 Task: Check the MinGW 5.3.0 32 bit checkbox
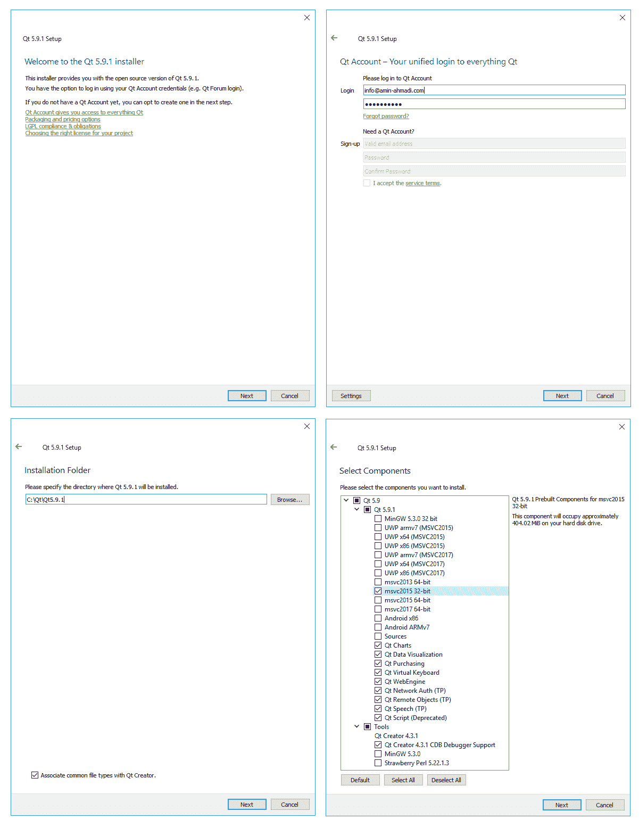point(378,519)
